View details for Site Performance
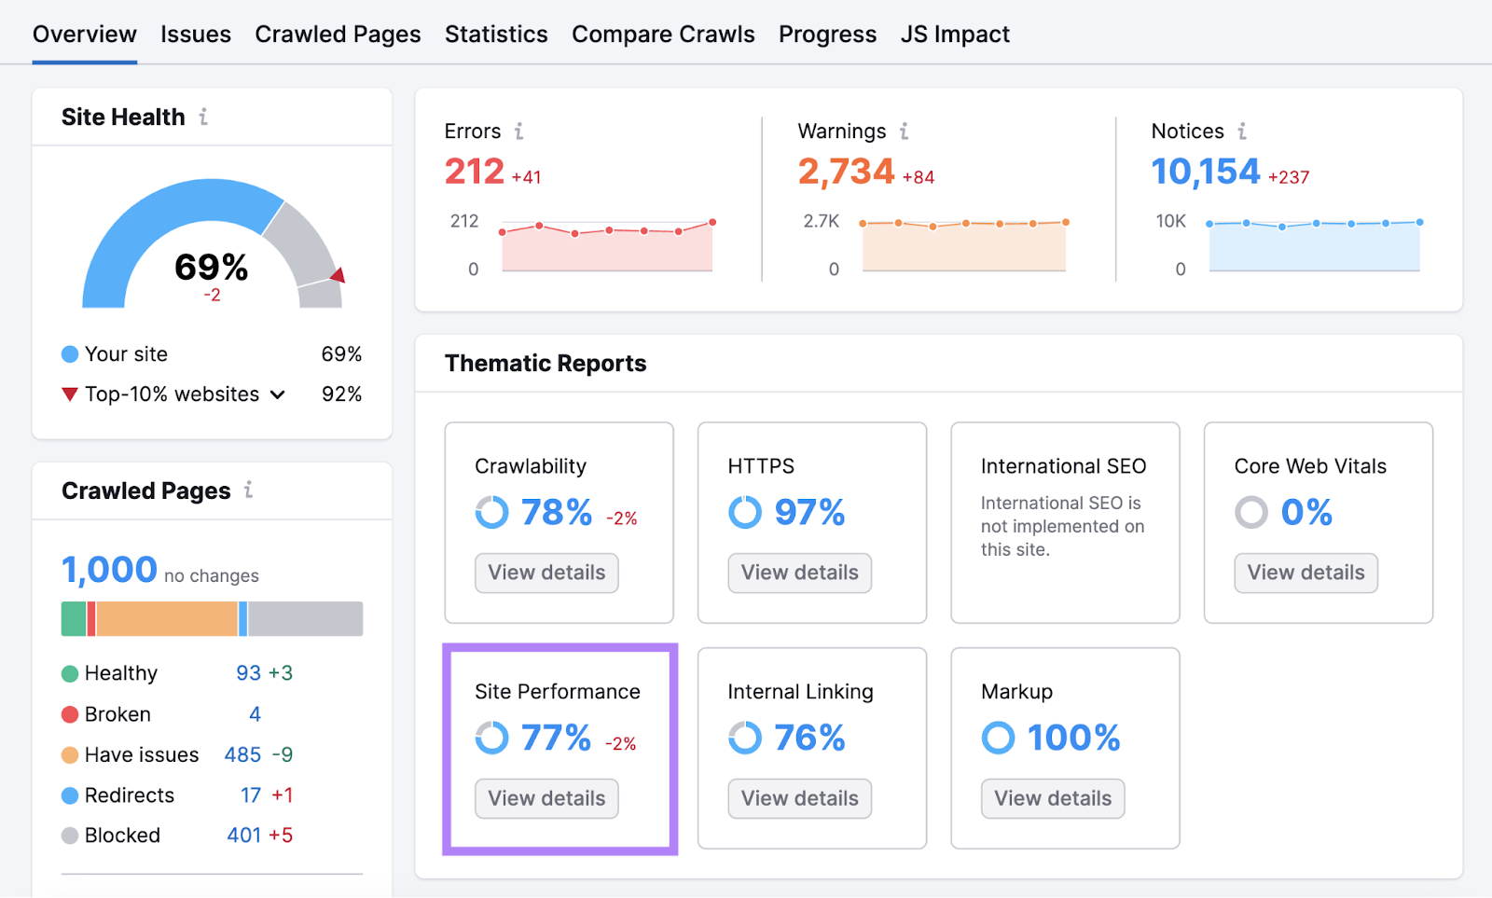The image size is (1492, 898). click(x=546, y=798)
